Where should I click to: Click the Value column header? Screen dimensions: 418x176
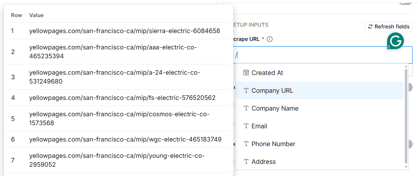36,15
